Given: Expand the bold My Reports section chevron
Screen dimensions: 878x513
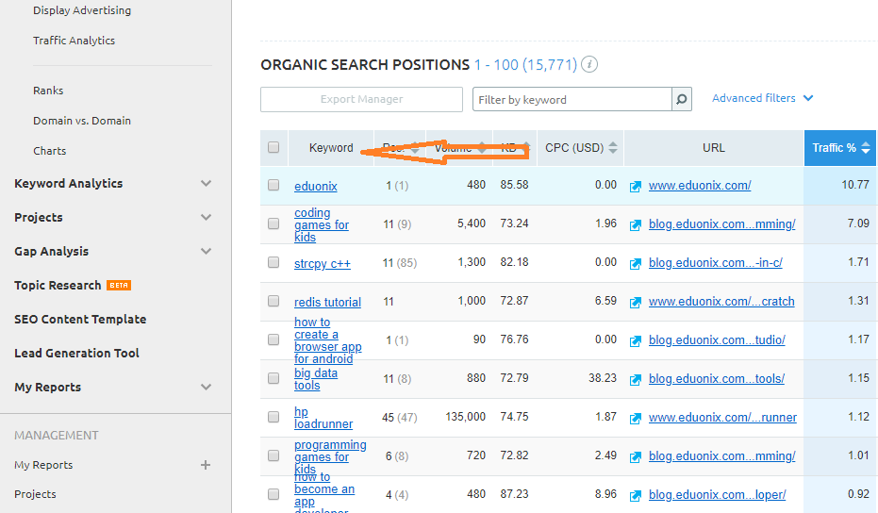Looking at the screenshot, I should click(206, 387).
